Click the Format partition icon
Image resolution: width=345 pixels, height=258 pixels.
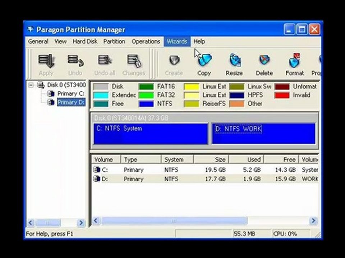tap(294, 60)
